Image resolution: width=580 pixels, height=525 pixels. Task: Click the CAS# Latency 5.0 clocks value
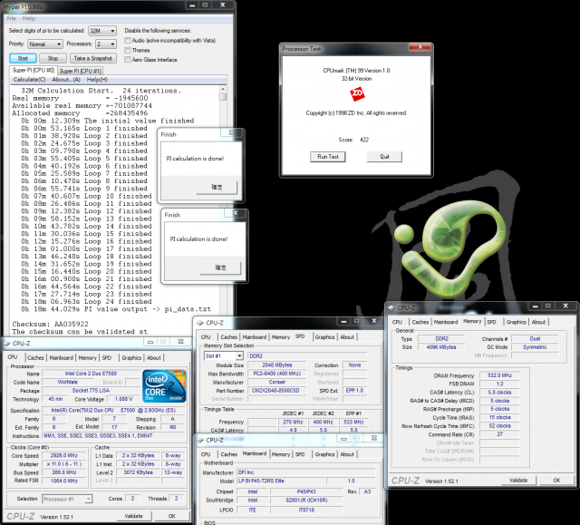coord(499,393)
